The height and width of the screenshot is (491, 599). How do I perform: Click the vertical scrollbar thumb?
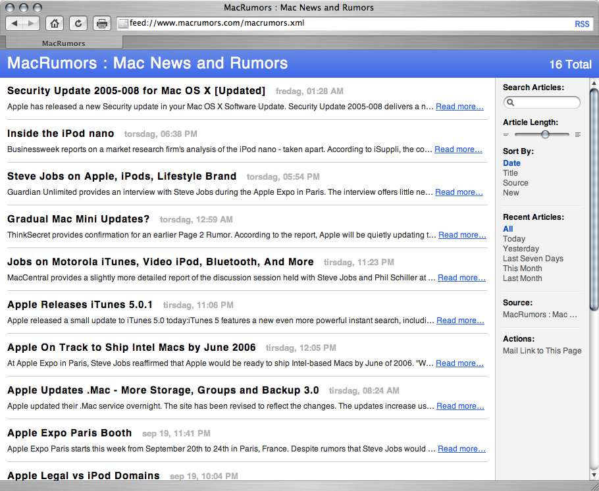[594, 199]
